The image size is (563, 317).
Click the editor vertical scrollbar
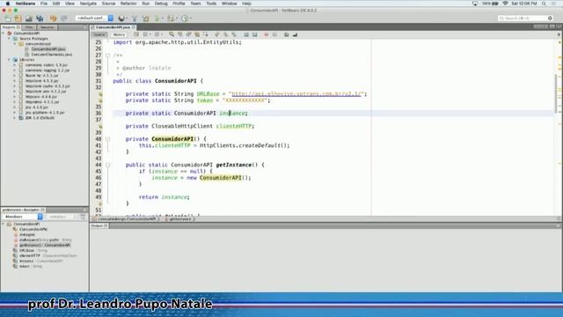(x=556, y=93)
